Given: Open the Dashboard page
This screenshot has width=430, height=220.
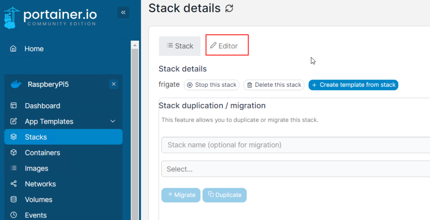Looking at the screenshot, I should tap(64, 106).
